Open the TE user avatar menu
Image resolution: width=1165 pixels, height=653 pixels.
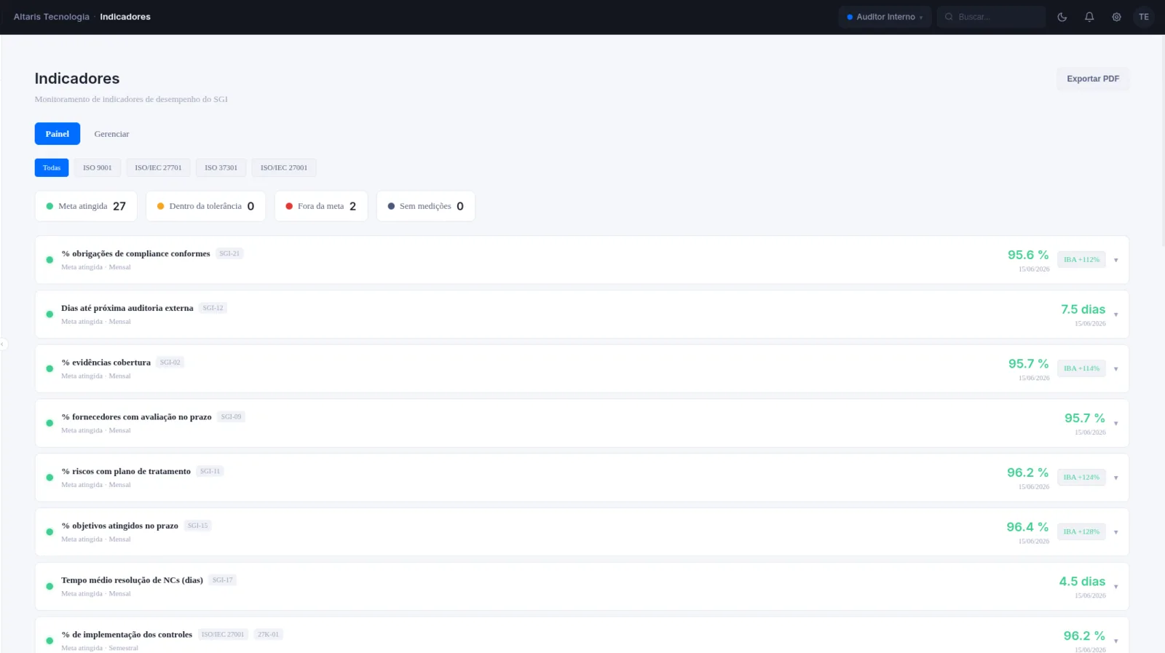click(1144, 17)
